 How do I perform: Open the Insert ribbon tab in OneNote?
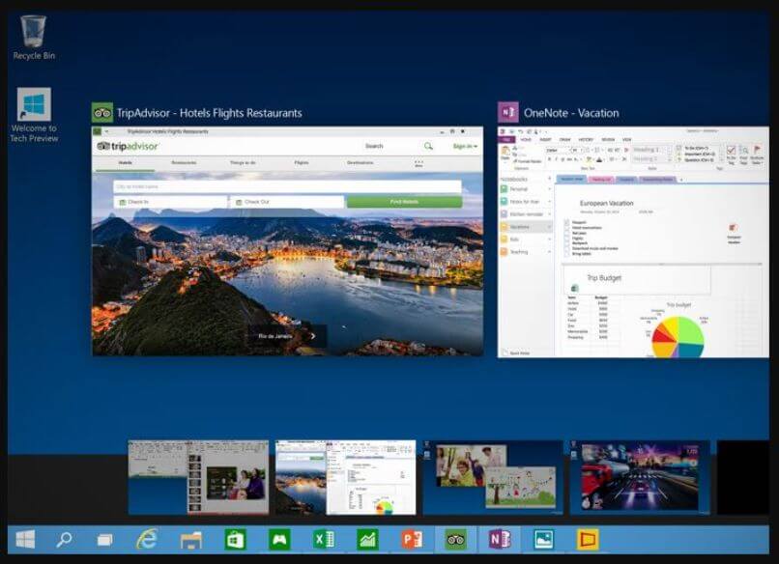pos(546,140)
